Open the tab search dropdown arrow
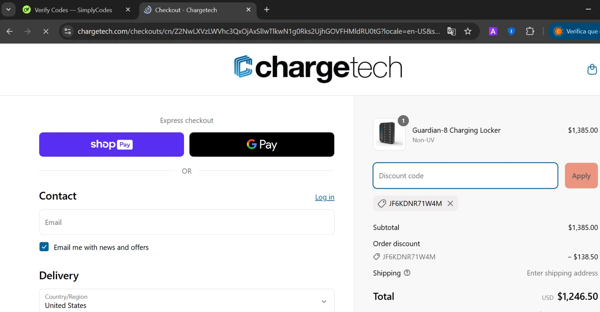This screenshot has height=312, width=600. pos(8,10)
